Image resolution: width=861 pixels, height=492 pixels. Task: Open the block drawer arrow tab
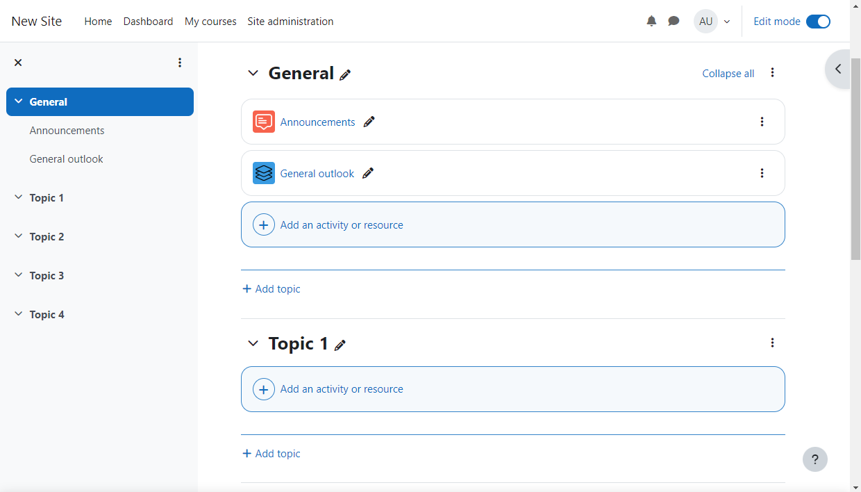click(838, 69)
